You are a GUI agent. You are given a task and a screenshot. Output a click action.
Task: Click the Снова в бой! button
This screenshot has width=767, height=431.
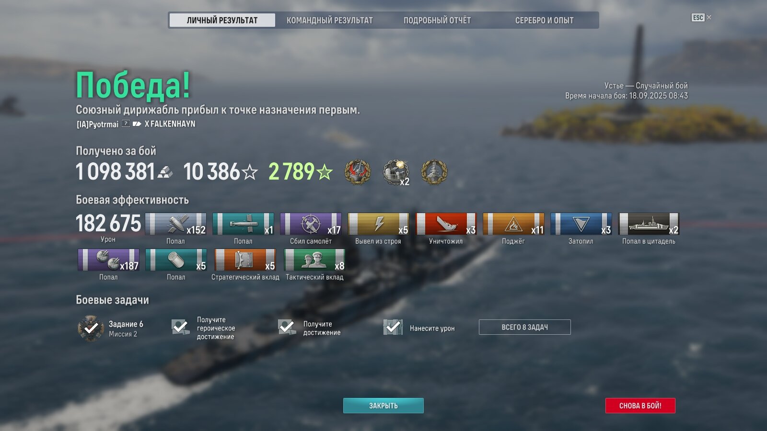click(x=640, y=406)
